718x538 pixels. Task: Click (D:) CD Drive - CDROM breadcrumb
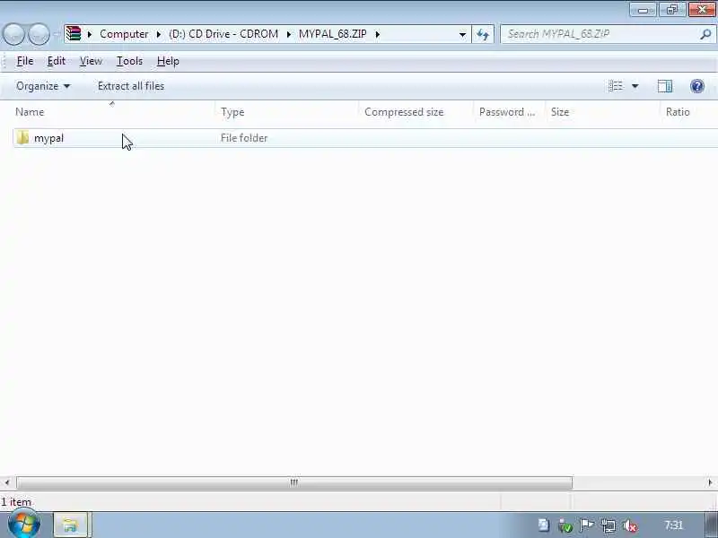coord(223,34)
